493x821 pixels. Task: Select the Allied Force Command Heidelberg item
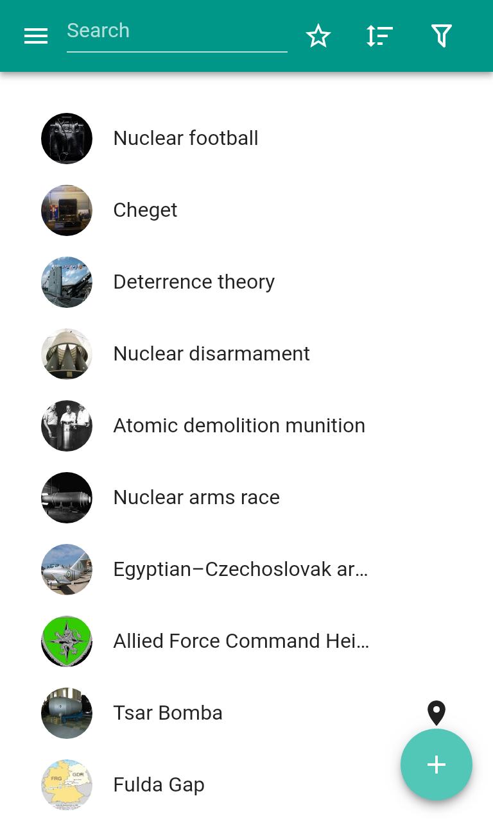pos(246,641)
